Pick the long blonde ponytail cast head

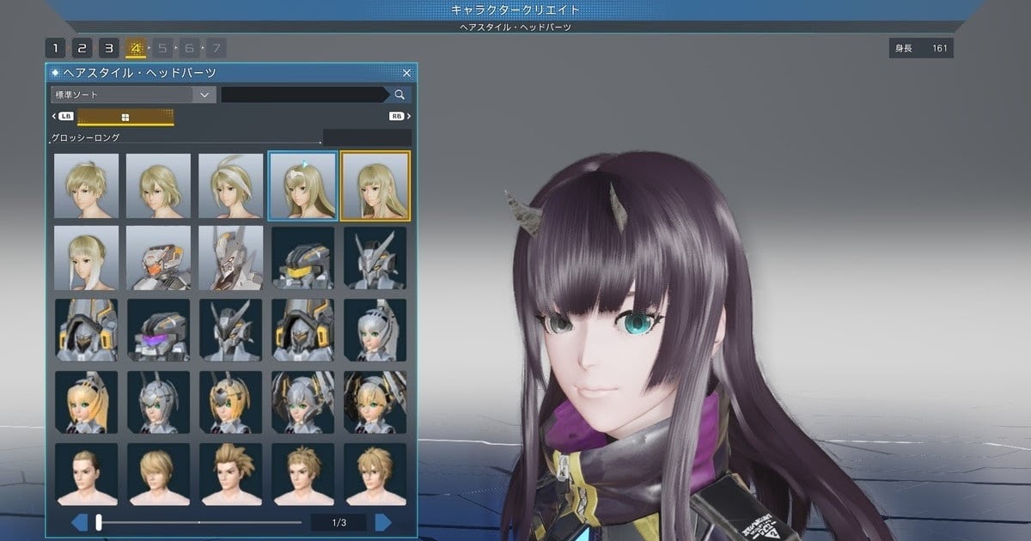click(86, 402)
